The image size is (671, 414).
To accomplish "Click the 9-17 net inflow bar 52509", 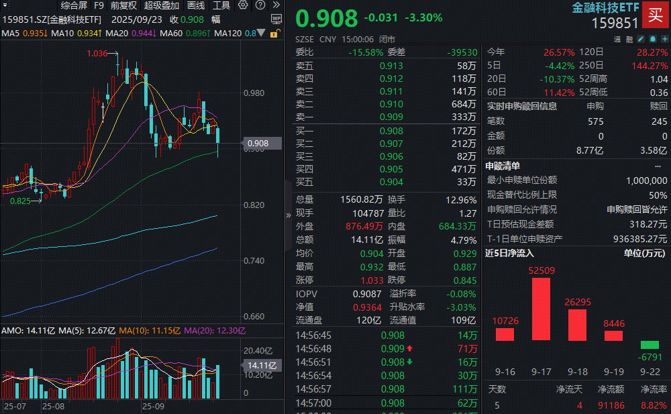I will coord(541,309).
